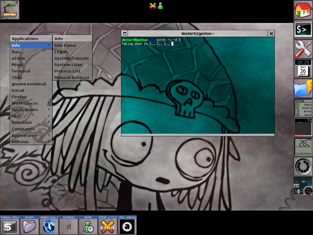
Task: Click the Applications menu title bar
Action: [x=31, y=39]
